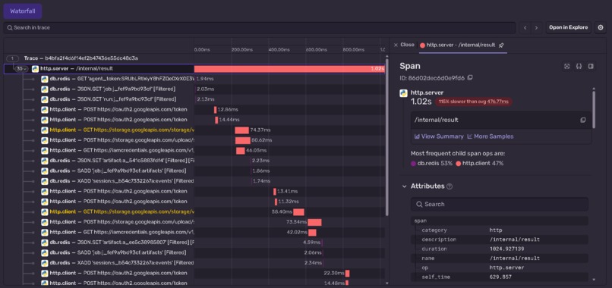This screenshot has height=288, width=612.
Task: Click the 74.37ms span bar
Action: point(241,130)
